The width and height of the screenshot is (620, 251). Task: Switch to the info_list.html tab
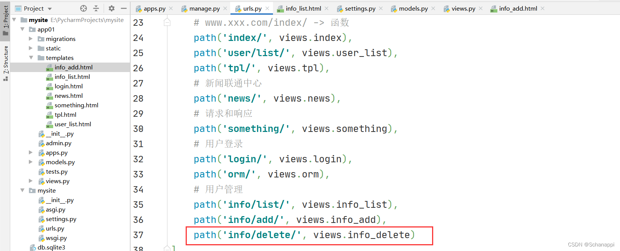(303, 8)
